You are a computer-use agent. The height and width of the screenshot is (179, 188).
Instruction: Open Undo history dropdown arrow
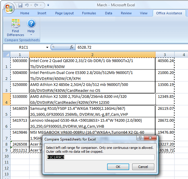(x=31, y=5)
